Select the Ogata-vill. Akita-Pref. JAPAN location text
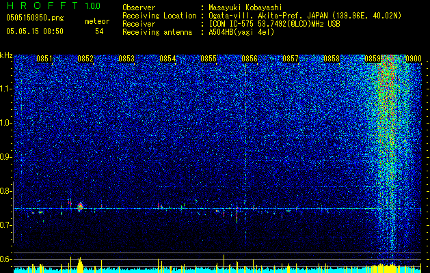The height and width of the screenshot is (273, 430). pos(305,16)
